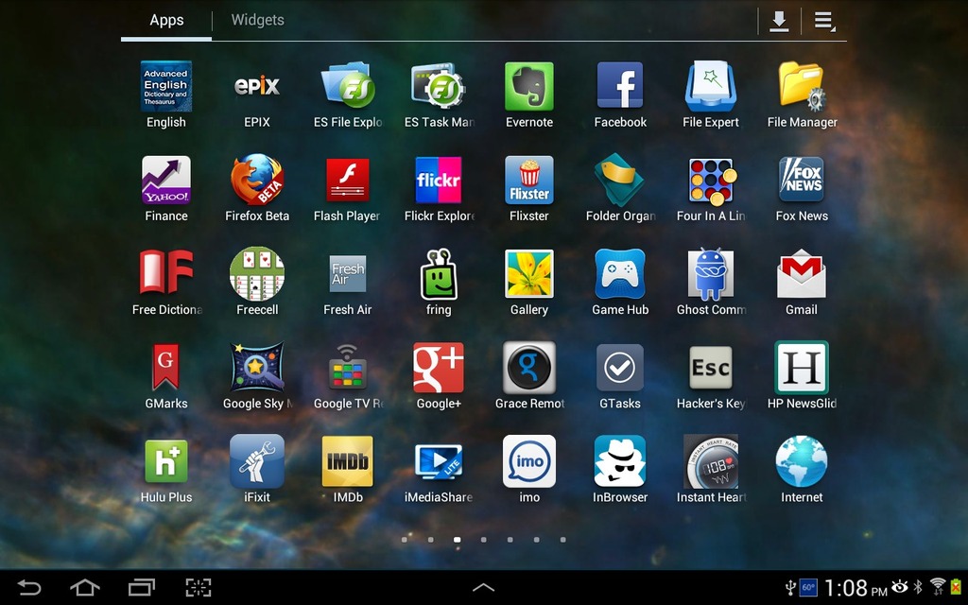Open the clock in the status bar

856,588
